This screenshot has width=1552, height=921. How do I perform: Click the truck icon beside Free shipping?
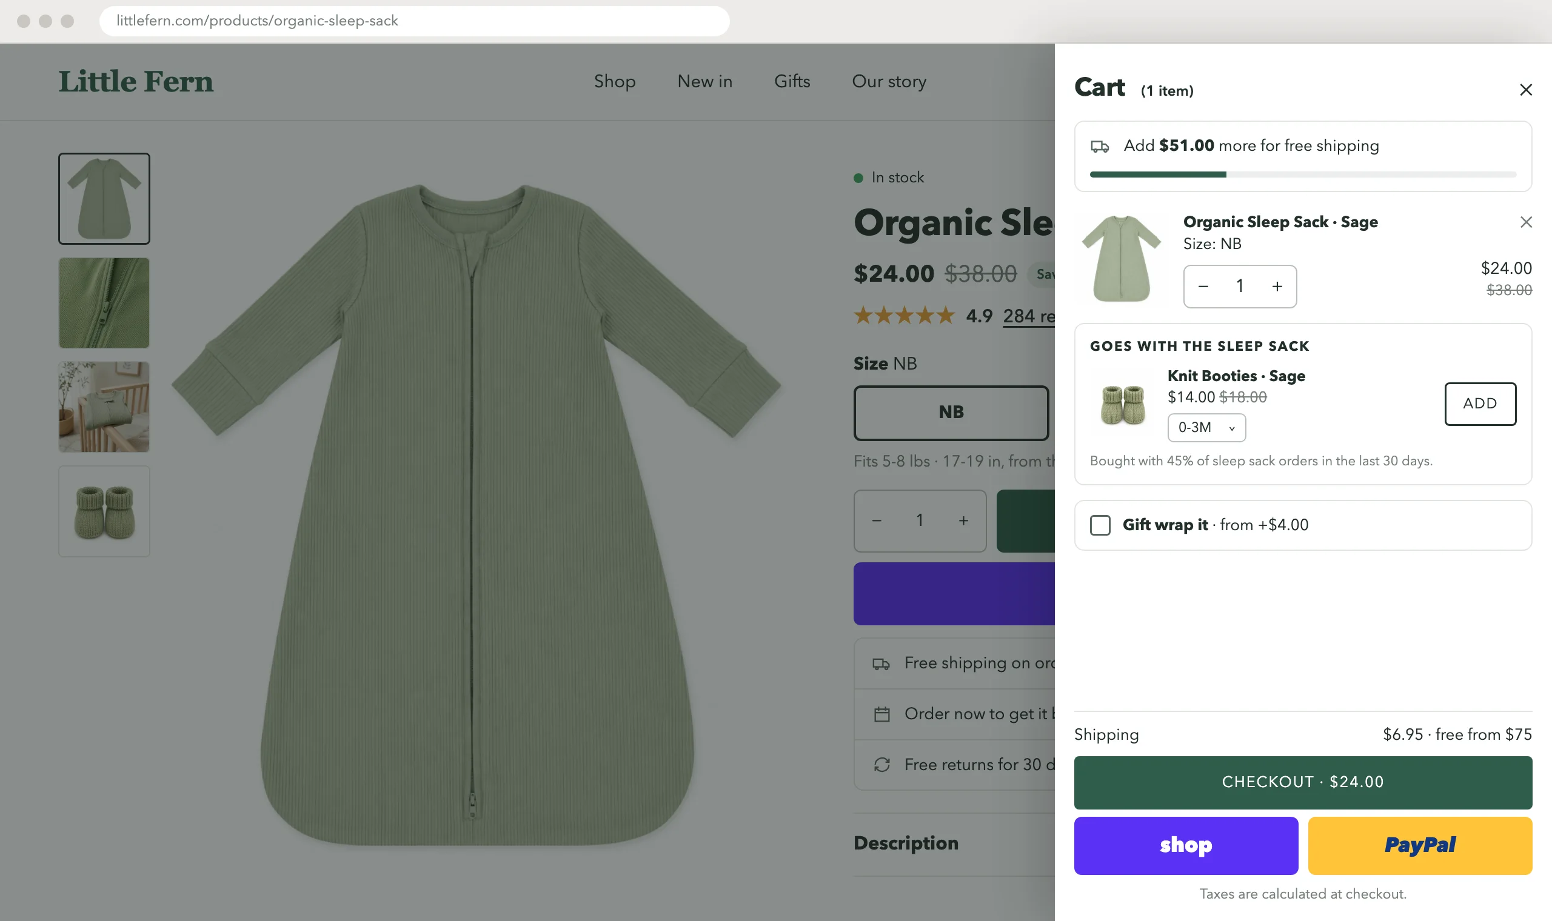pos(881,663)
